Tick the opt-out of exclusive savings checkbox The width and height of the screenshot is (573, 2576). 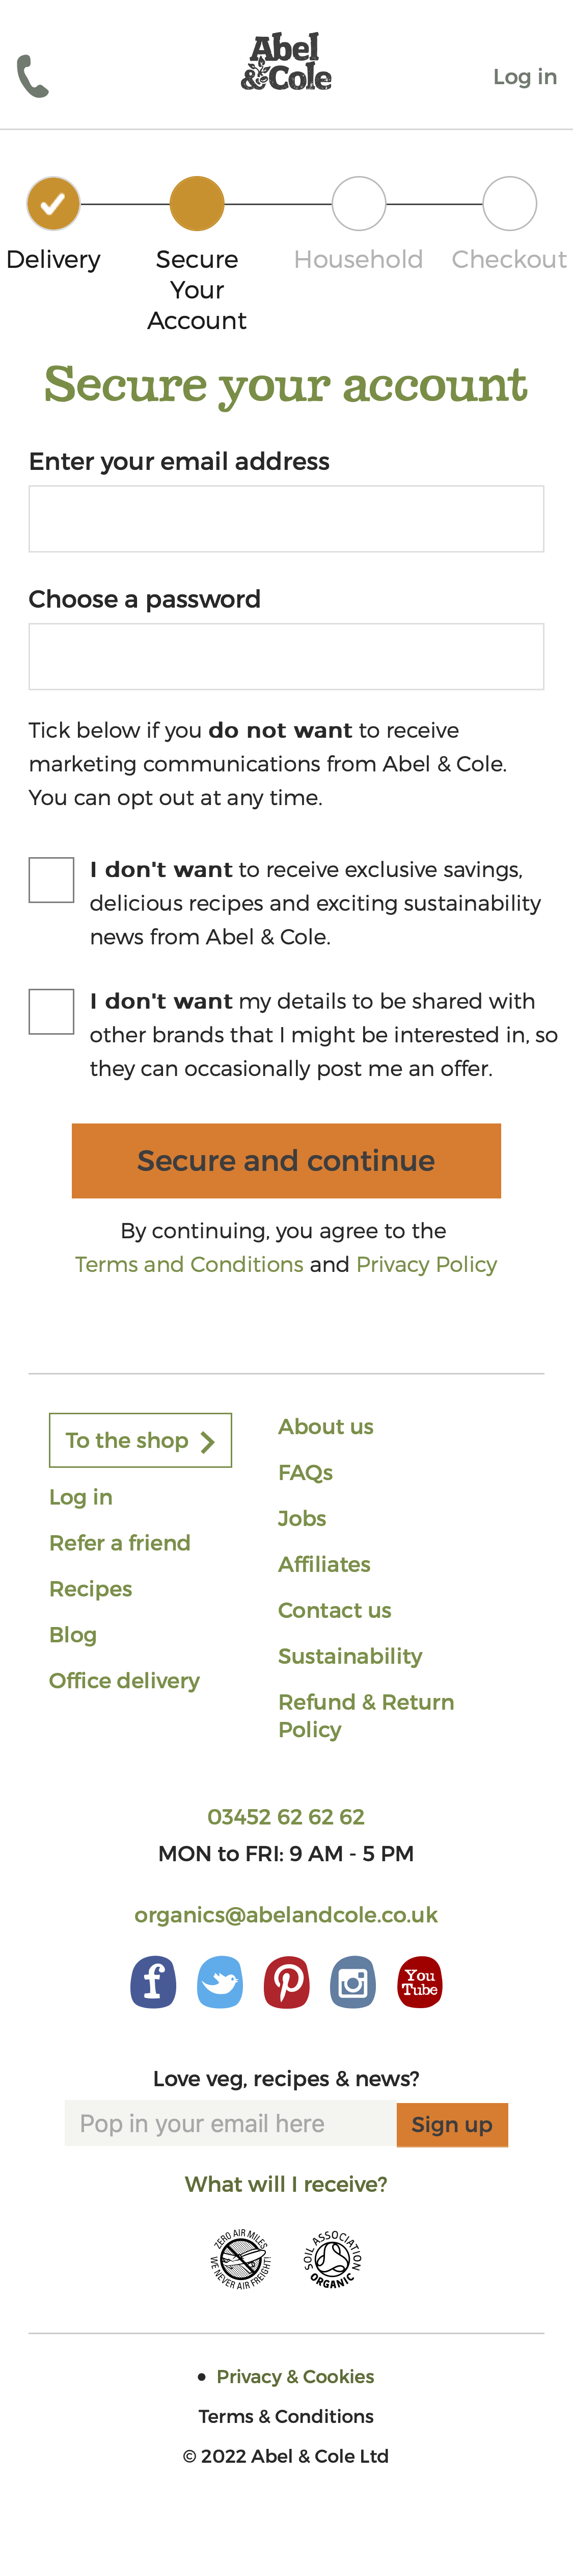(51, 879)
